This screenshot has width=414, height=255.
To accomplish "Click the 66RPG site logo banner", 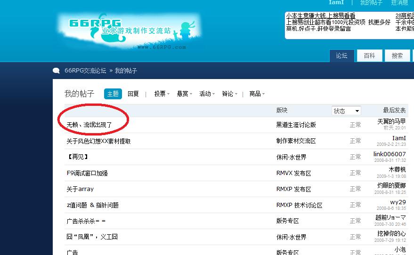I will point(130,31).
